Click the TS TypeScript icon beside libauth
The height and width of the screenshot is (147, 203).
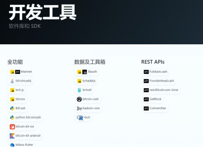click(84, 72)
